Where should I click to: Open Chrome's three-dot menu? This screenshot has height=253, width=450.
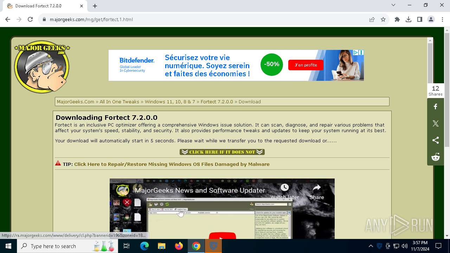442,19
